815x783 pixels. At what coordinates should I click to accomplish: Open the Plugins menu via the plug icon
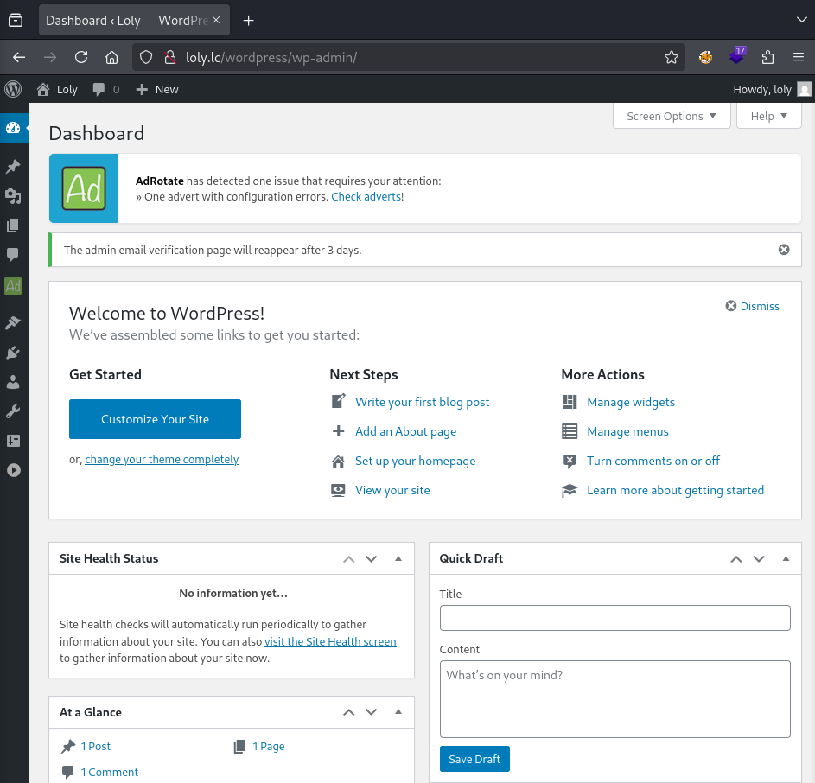click(x=14, y=352)
